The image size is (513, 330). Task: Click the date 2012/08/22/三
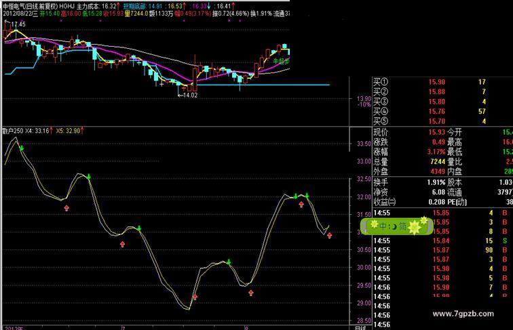(20, 14)
